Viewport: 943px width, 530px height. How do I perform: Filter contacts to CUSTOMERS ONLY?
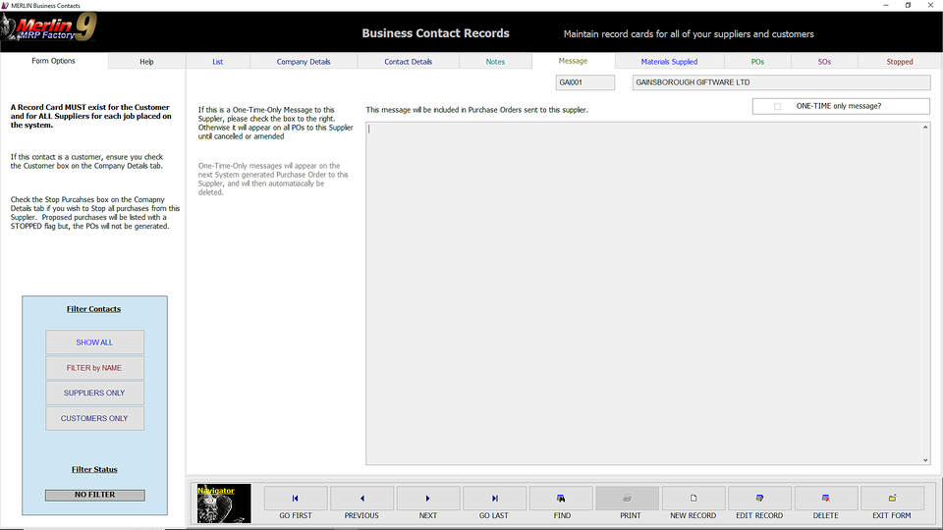pos(94,418)
